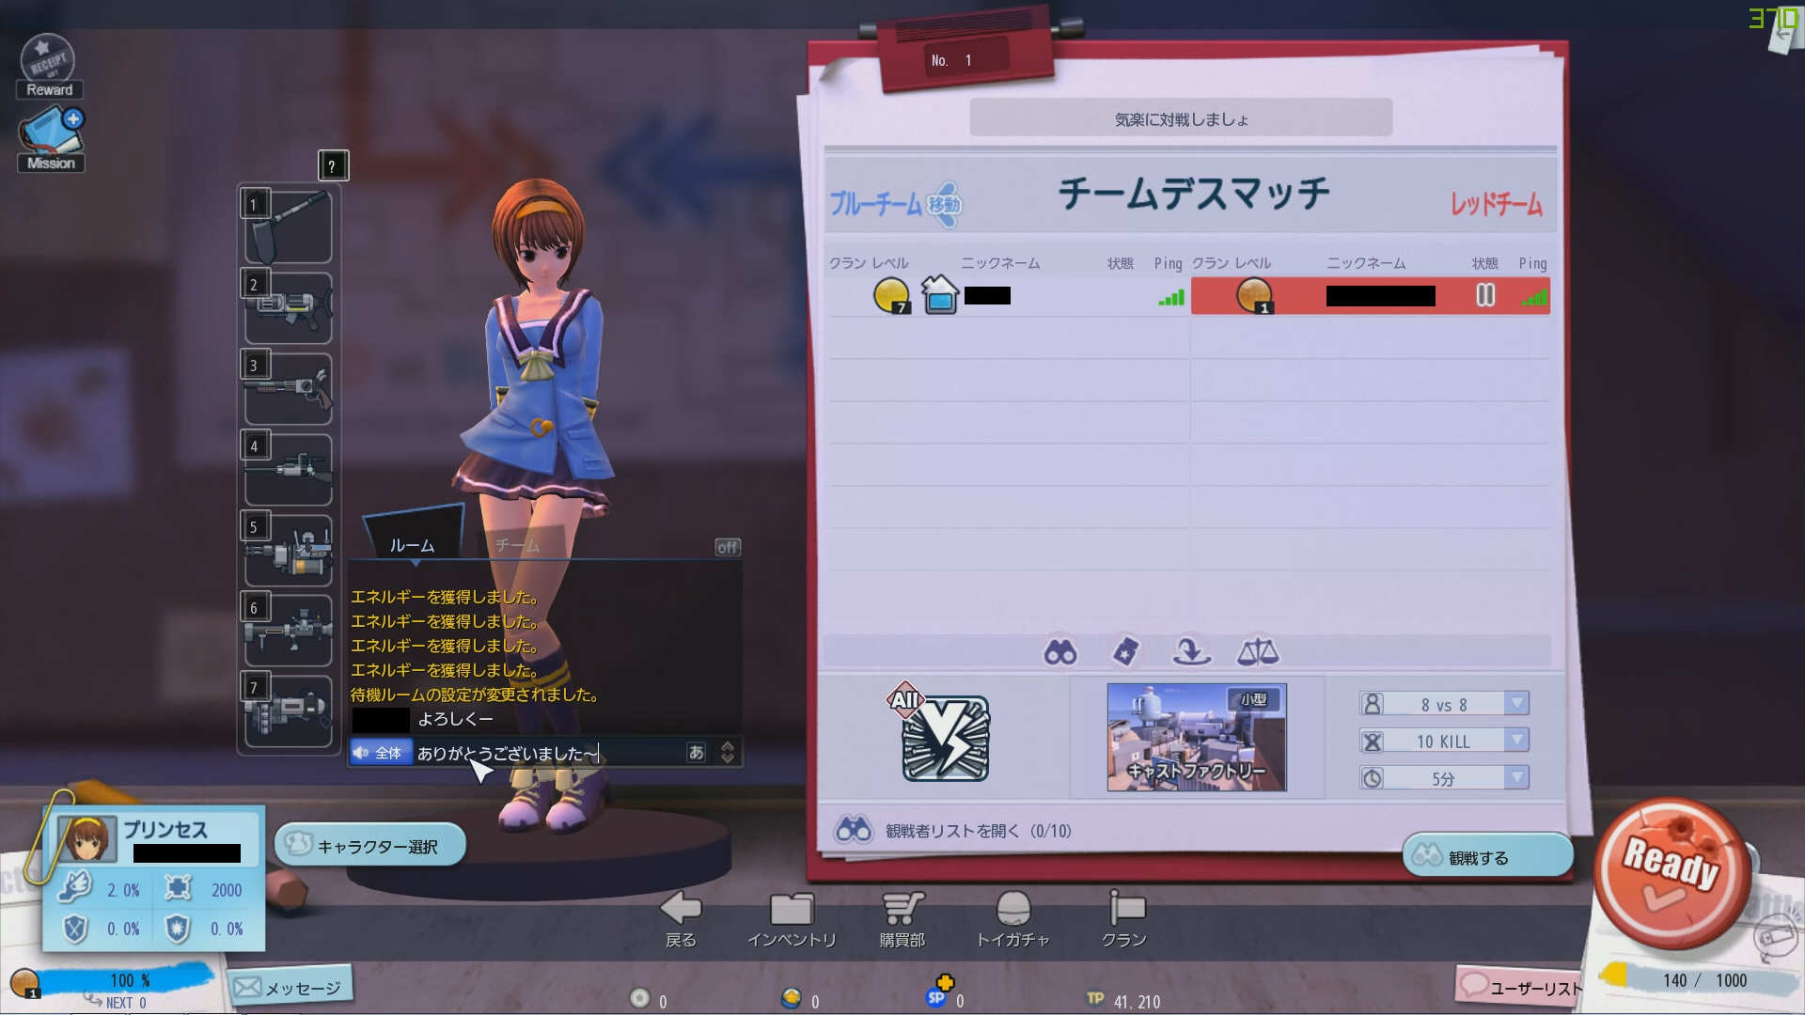Toggle the chat off switch

[x=728, y=547]
